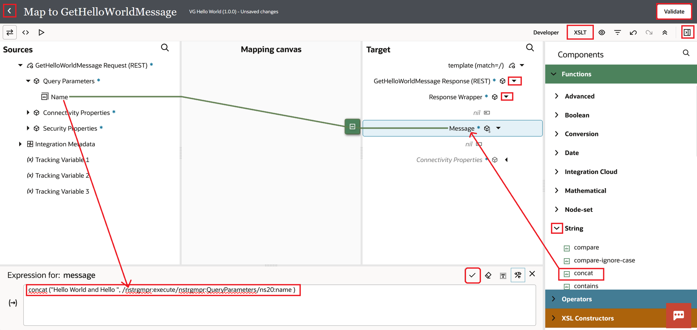The image size is (697, 330).
Task: Click the undo icon in the toolbar
Action: (633, 32)
